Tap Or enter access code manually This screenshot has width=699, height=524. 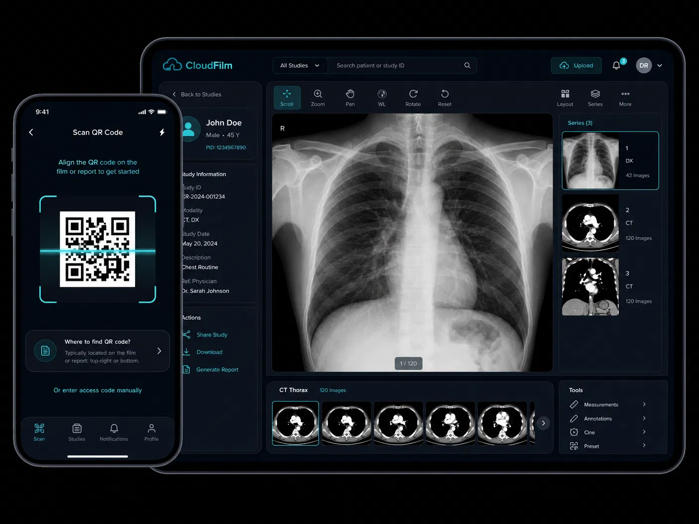click(x=98, y=391)
